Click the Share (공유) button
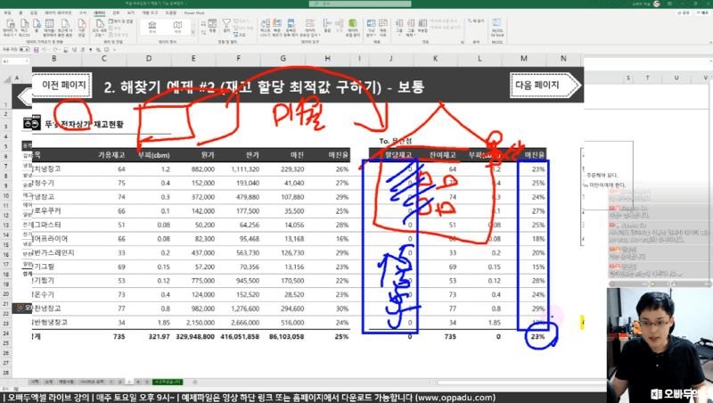713x403 pixels. (684, 12)
